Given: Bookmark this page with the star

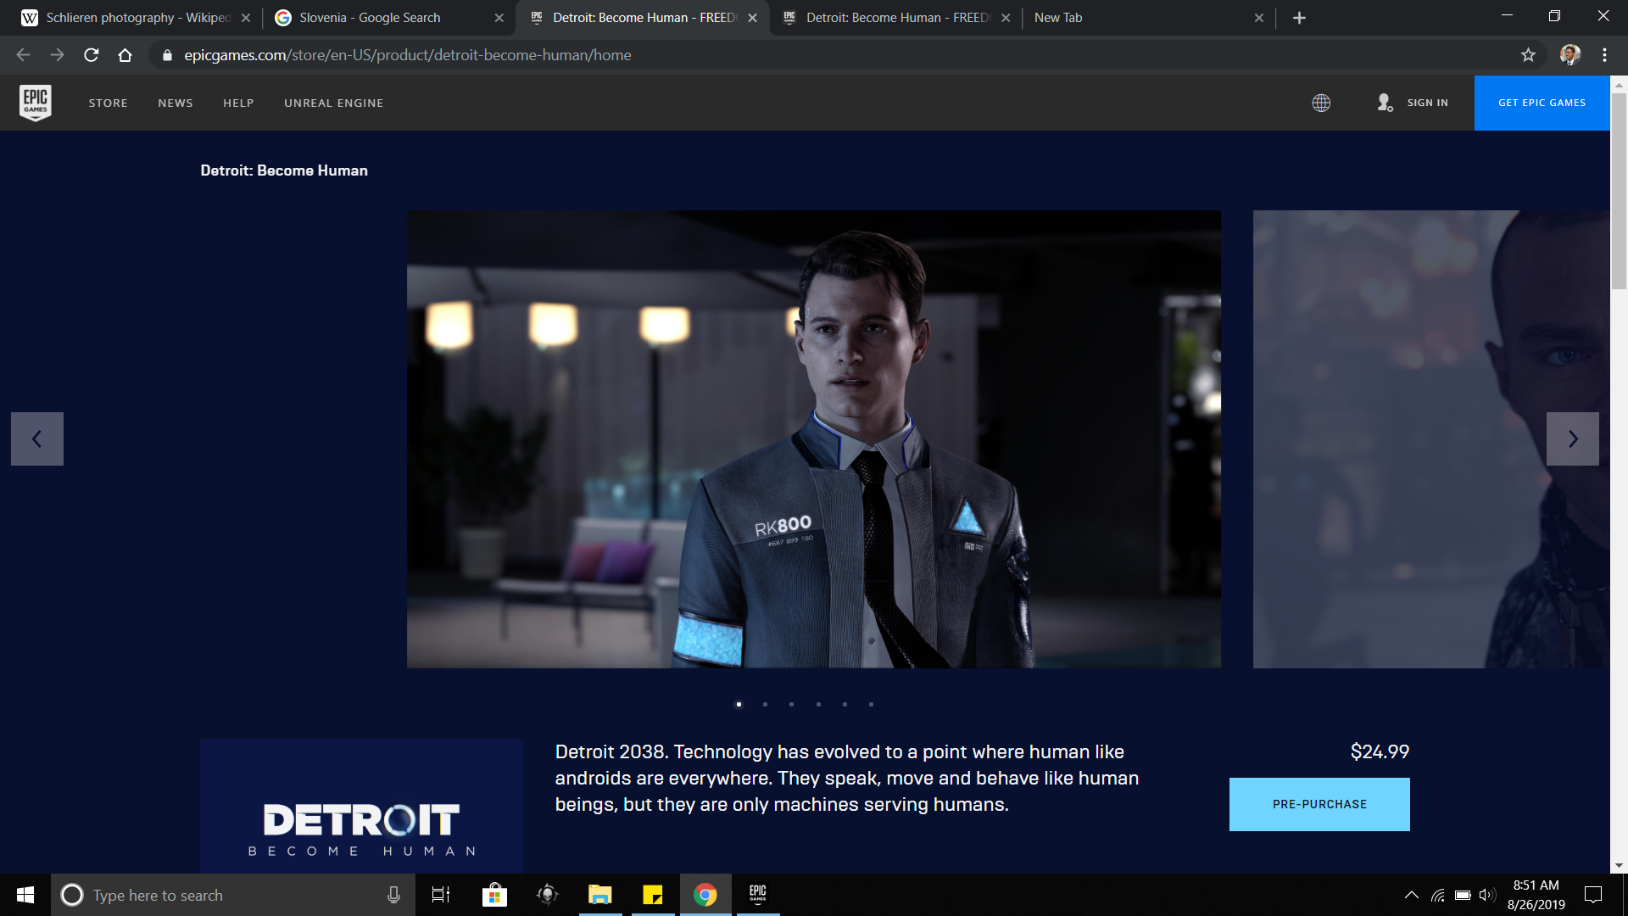Looking at the screenshot, I should (1528, 55).
